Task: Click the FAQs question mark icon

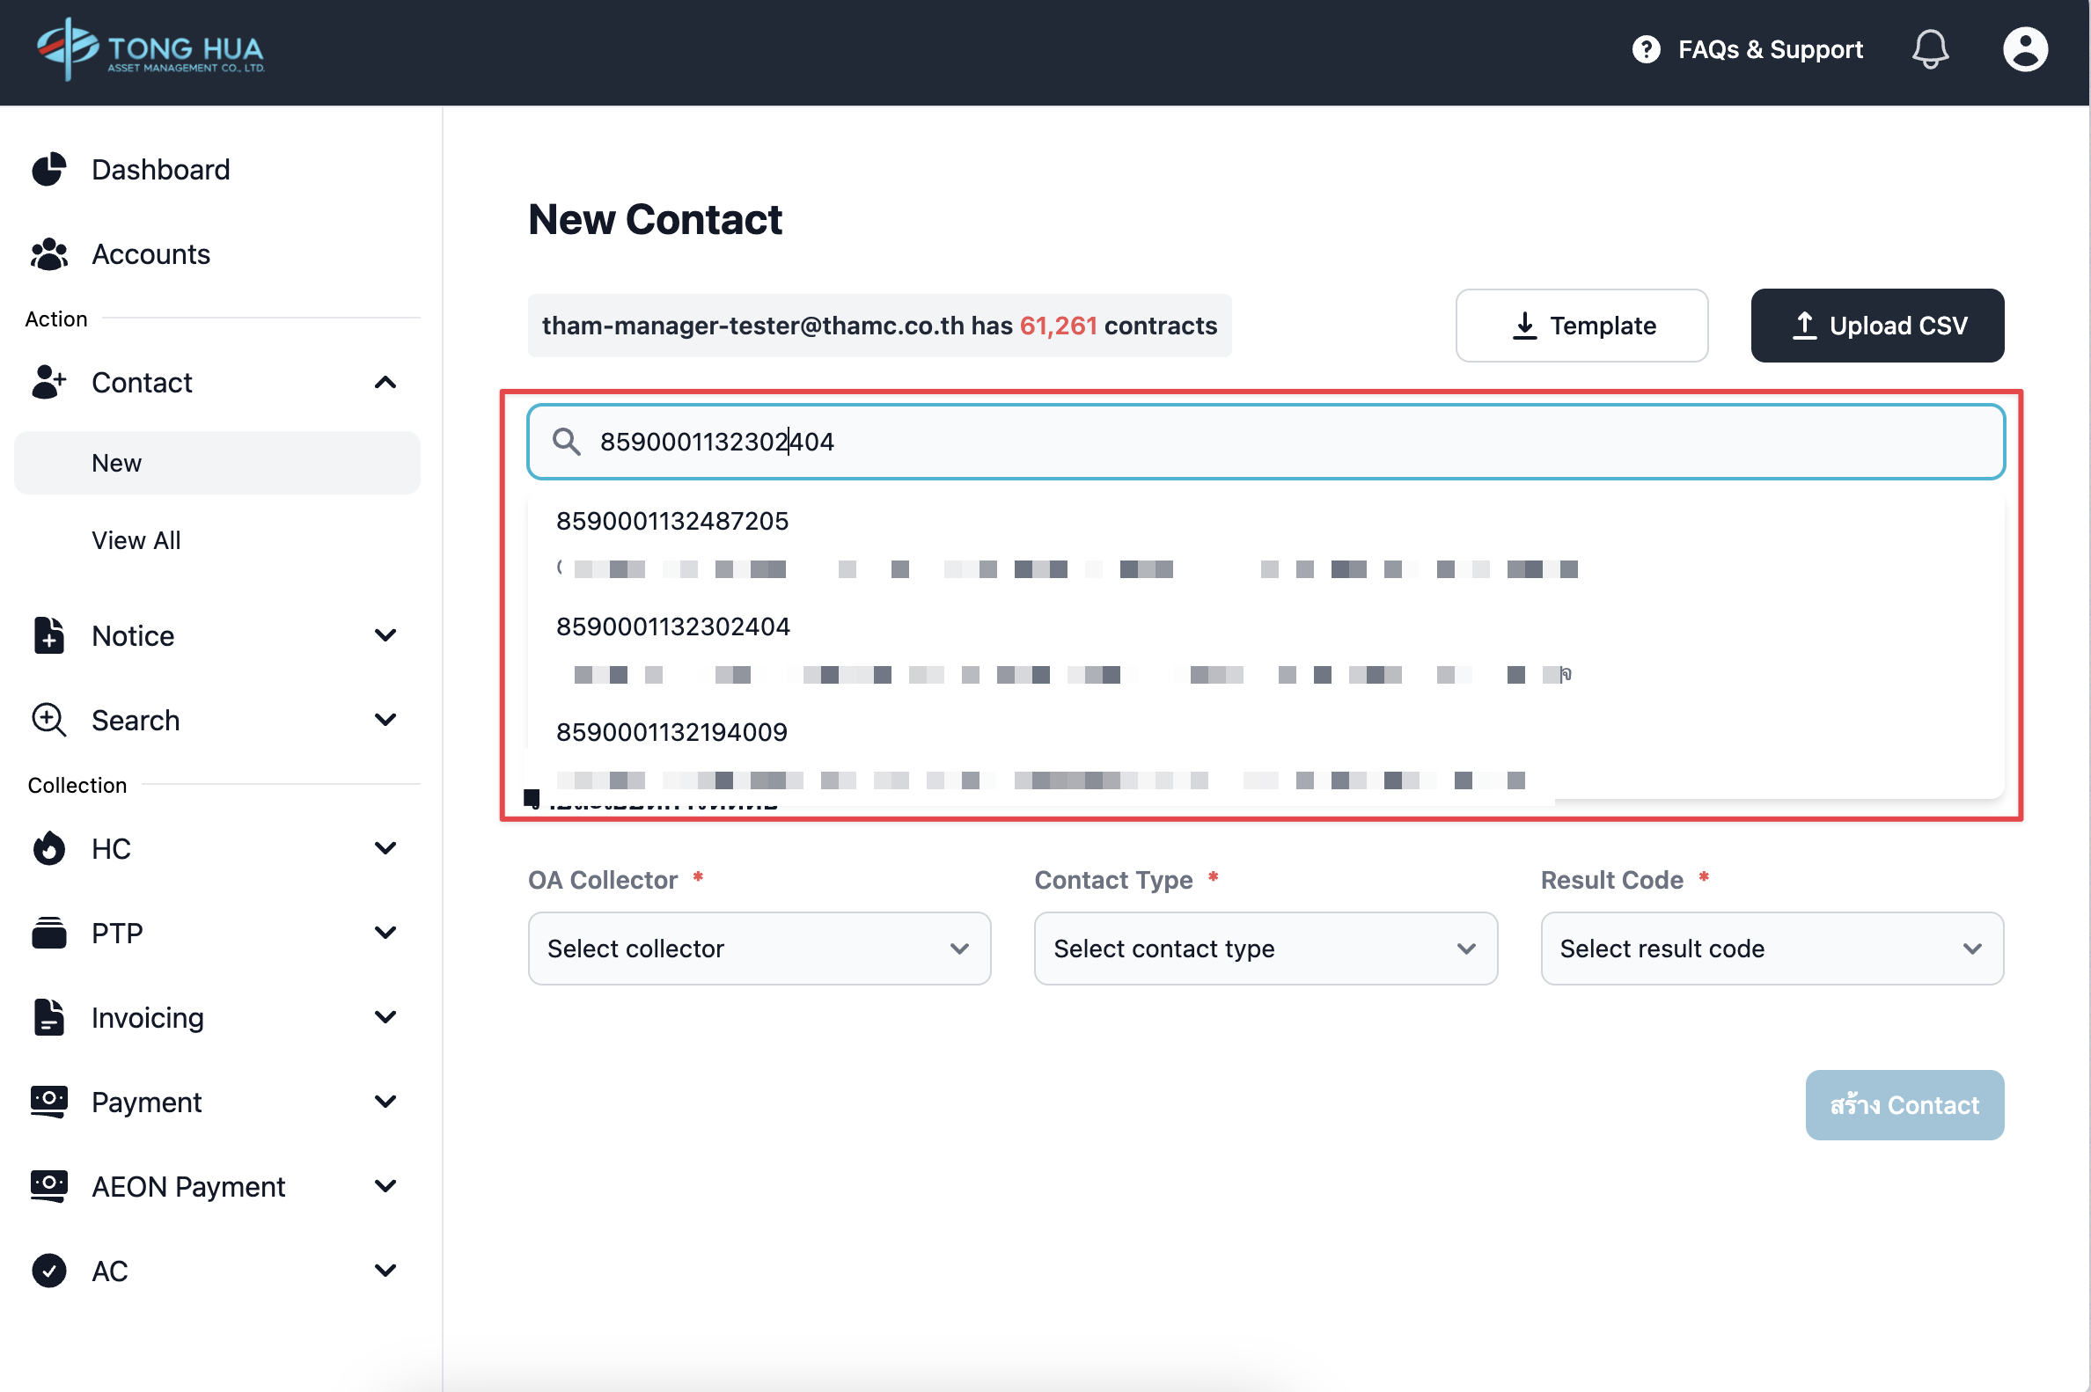Action: click(1646, 48)
